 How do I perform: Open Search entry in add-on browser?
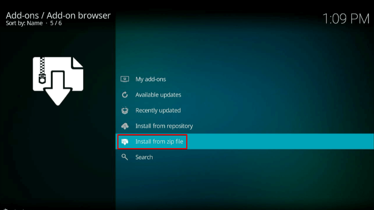[x=245, y=157]
